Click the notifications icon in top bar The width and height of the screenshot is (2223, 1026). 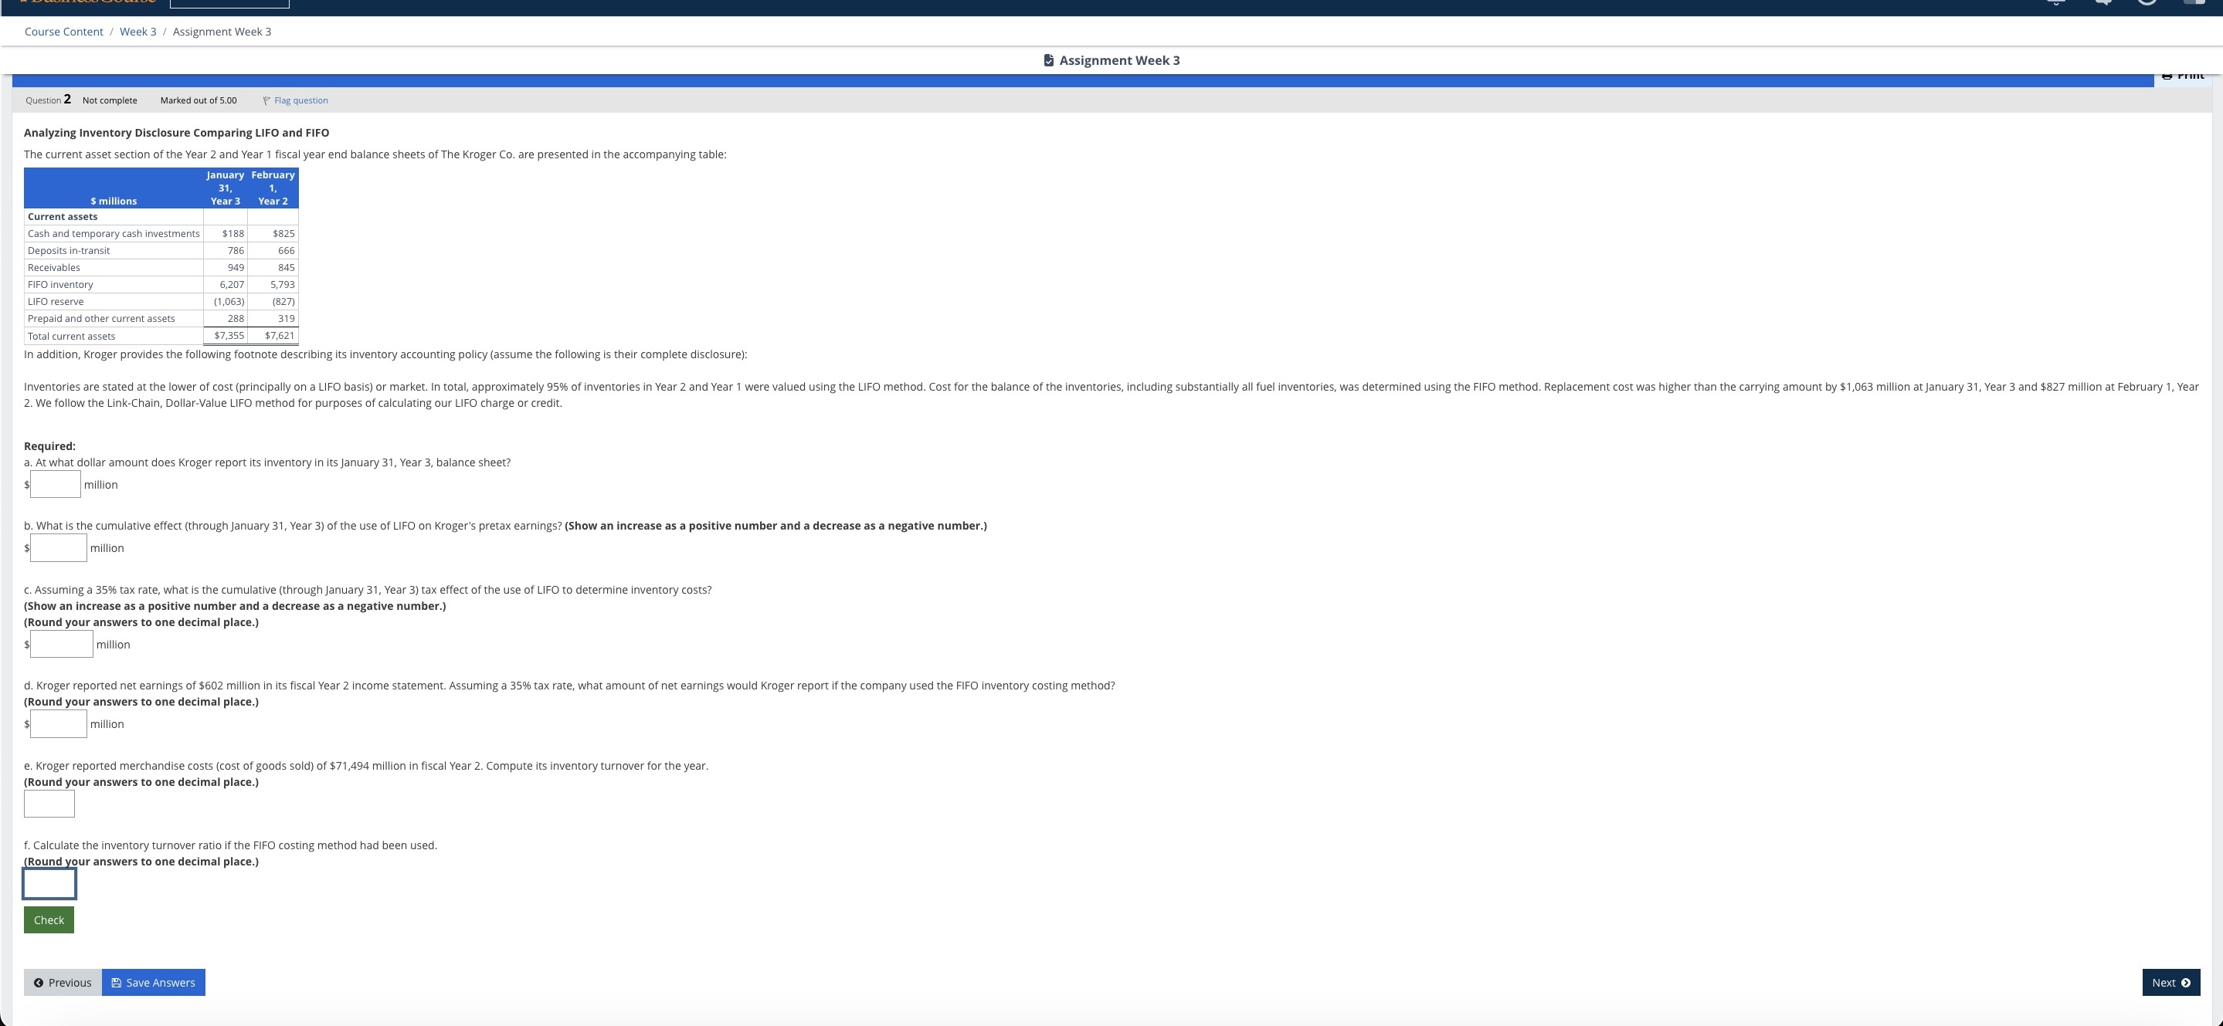[2056, 2]
